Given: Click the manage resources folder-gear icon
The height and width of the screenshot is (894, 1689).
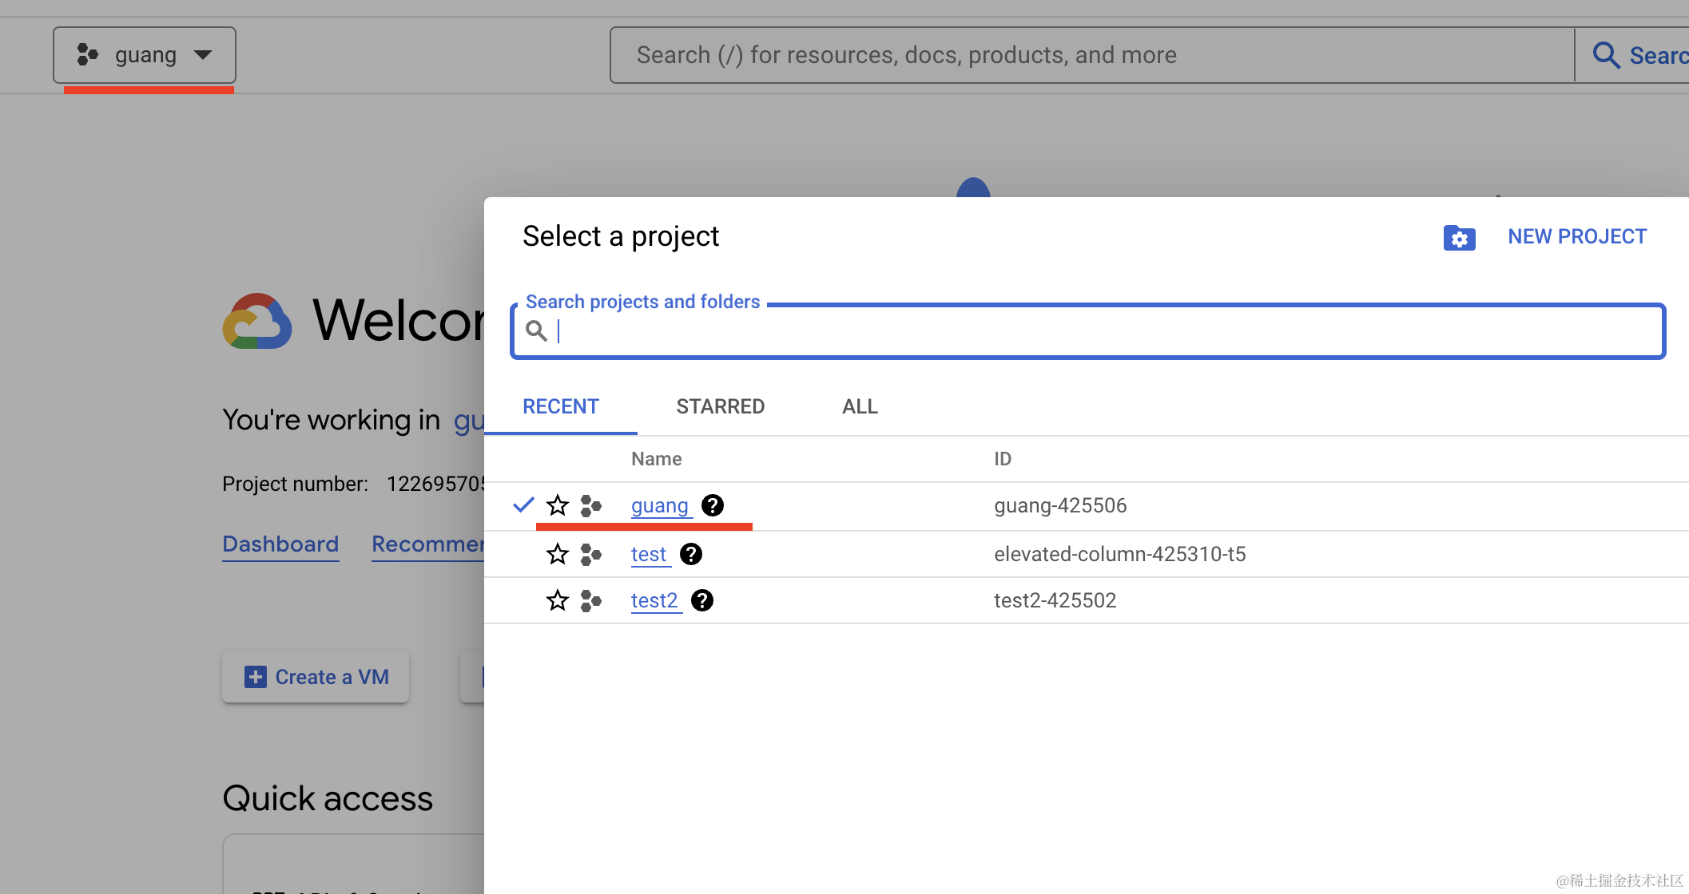Looking at the screenshot, I should click(x=1459, y=238).
